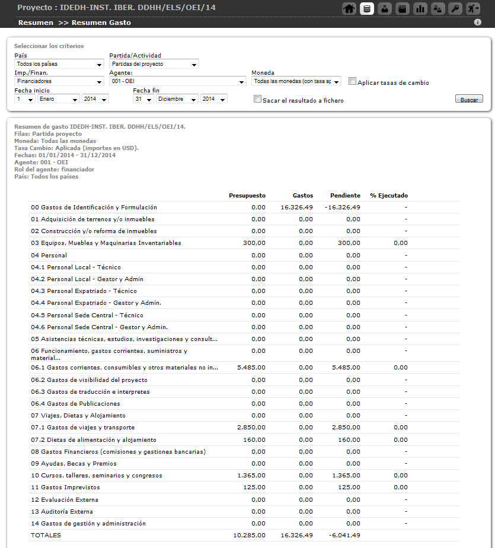Open the two-users group icon
The image size is (495, 548).
pos(437,9)
